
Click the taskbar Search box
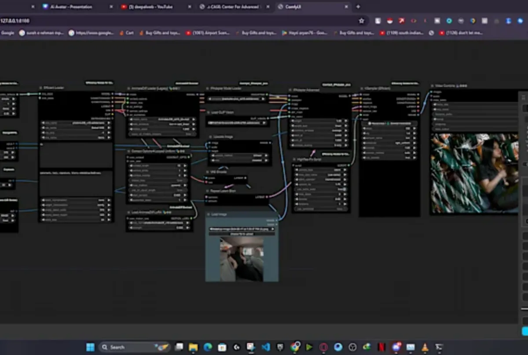[x=134, y=347]
